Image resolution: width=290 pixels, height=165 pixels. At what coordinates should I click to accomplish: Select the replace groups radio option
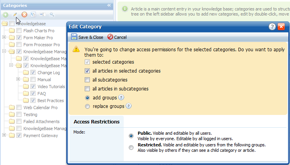point(87,106)
